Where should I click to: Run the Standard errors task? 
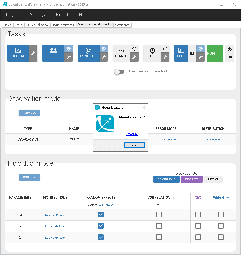(x=121, y=53)
